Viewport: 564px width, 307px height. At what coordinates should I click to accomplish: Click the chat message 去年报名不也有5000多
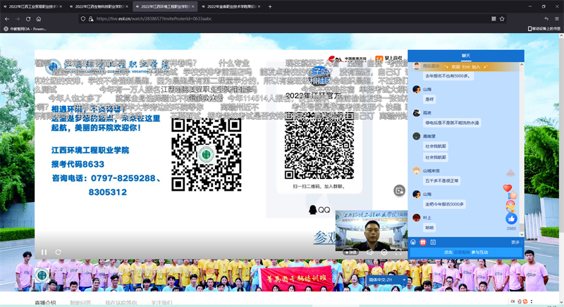tap(447, 76)
